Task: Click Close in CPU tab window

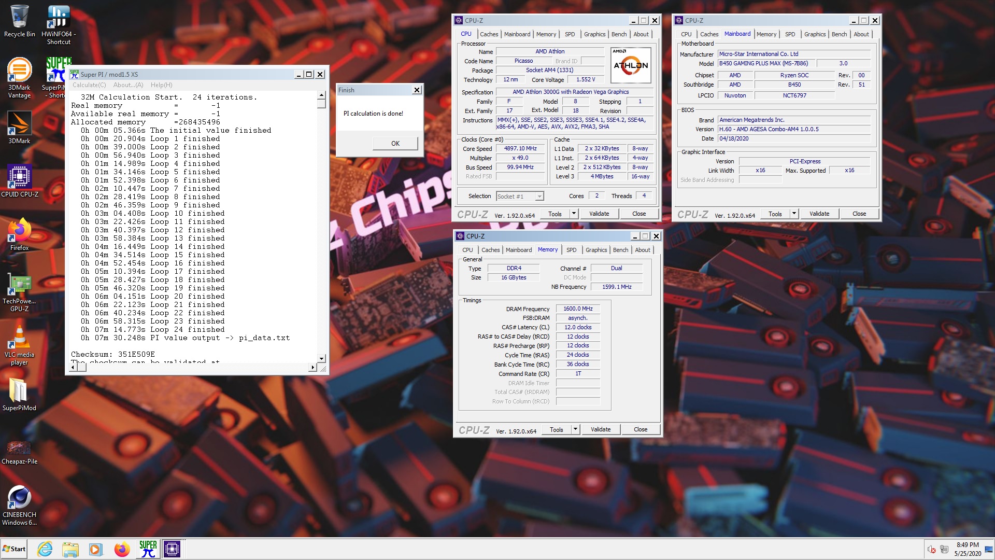Action: [639, 214]
